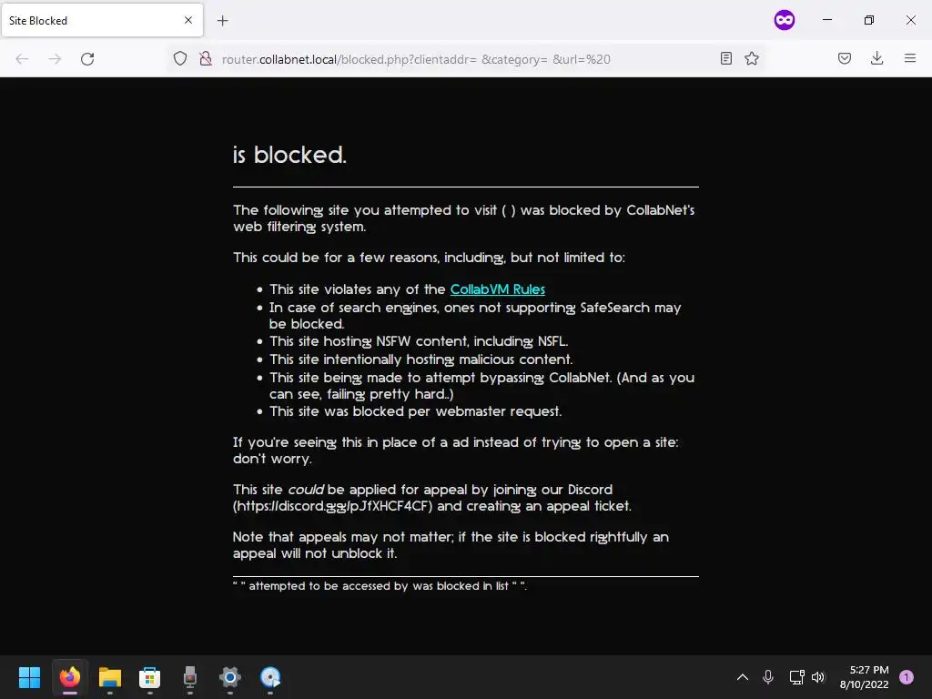Viewport: 932px width, 699px height.
Task: Open the volume control in tray
Action: 818,677
